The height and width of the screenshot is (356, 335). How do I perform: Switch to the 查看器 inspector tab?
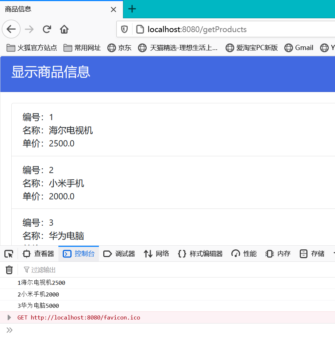[38, 254]
